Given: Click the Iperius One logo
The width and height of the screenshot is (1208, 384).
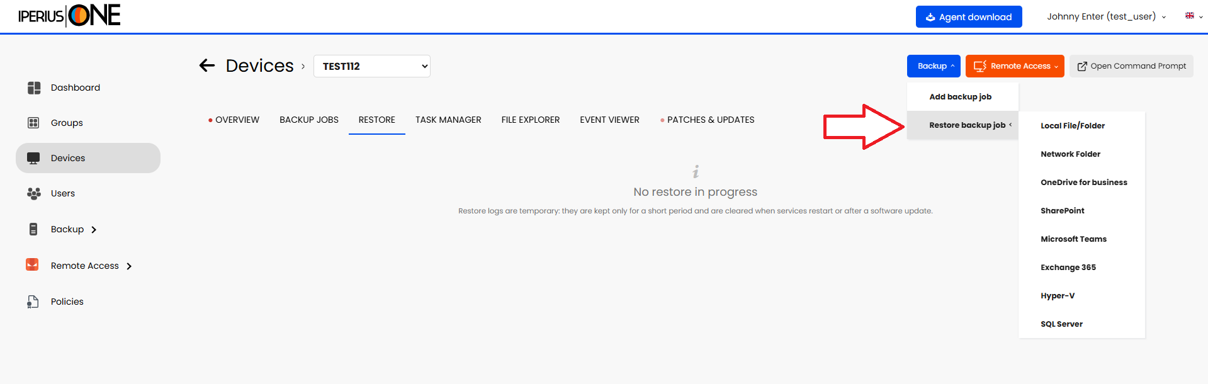Looking at the screenshot, I should [69, 16].
